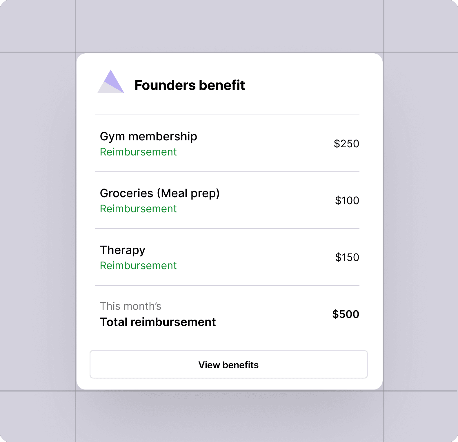Click divider between Groceries and Therapy rows

227,229
